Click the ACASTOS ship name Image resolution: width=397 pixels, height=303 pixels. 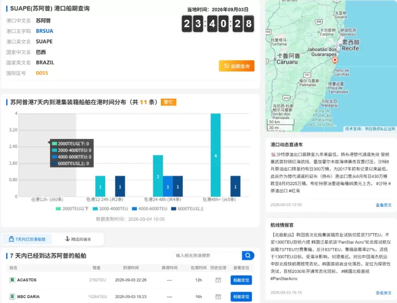pyautogui.click(x=27, y=280)
